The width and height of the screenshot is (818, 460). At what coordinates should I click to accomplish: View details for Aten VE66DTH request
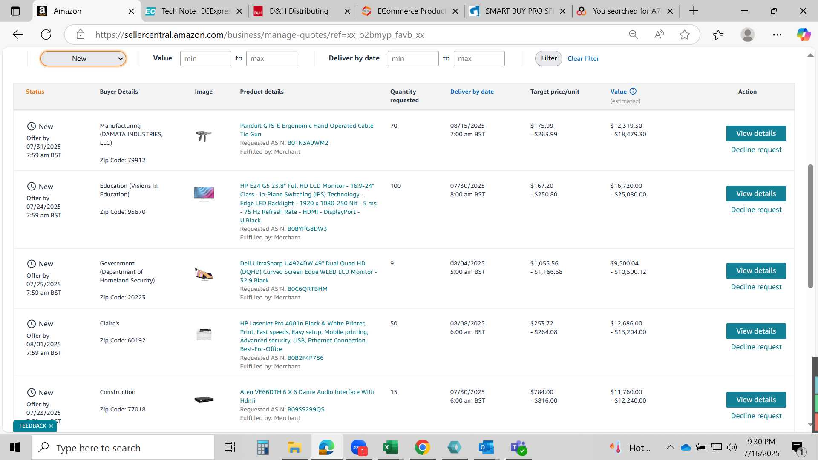[756, 400]
